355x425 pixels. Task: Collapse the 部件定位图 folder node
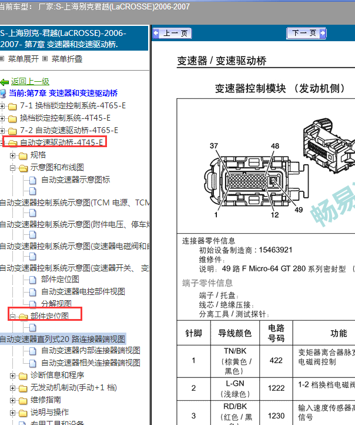pos(12,316)
